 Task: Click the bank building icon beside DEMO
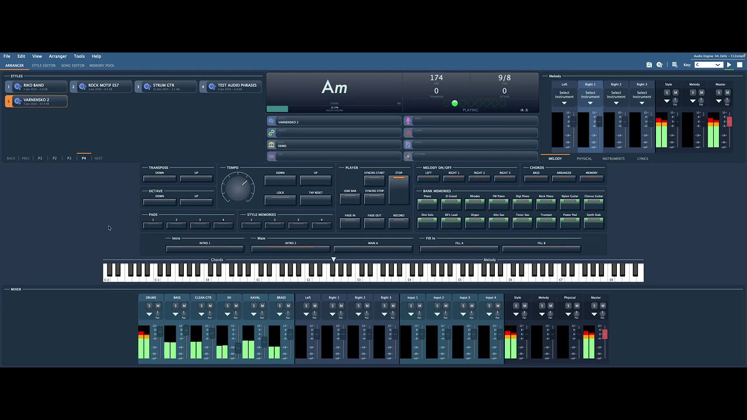[x=271, y=145]
